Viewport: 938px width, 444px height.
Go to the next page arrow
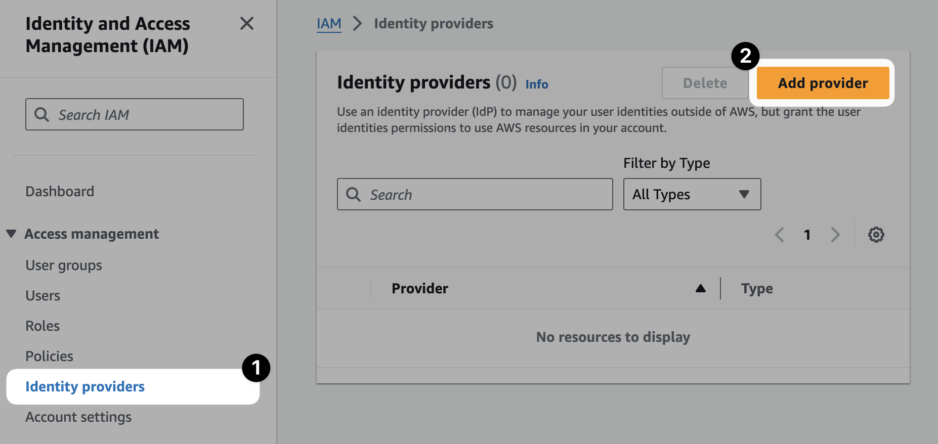click(x=835, y=235)
